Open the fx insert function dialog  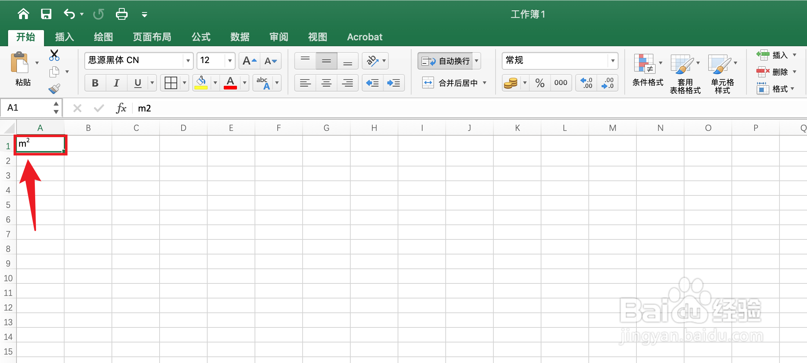[121, 108]
